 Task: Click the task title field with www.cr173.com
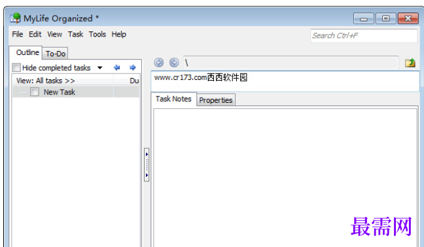285,81
